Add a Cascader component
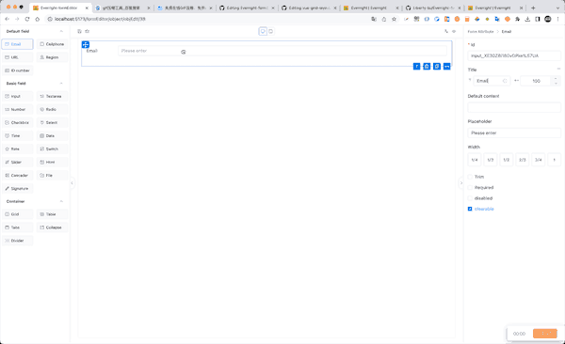 click(17, 175)
